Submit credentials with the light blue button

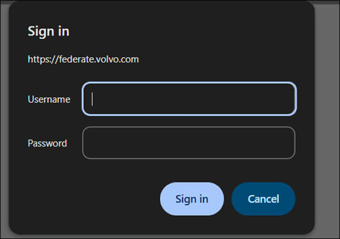coord(192,199)
